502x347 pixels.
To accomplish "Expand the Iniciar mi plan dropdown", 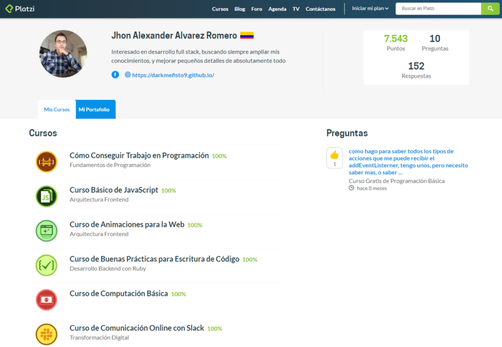I will pyautogui.click(x=370, y=9).
